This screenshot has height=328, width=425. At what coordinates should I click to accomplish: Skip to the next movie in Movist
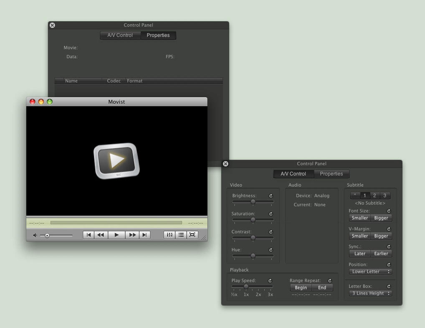(x=144, y=235)
